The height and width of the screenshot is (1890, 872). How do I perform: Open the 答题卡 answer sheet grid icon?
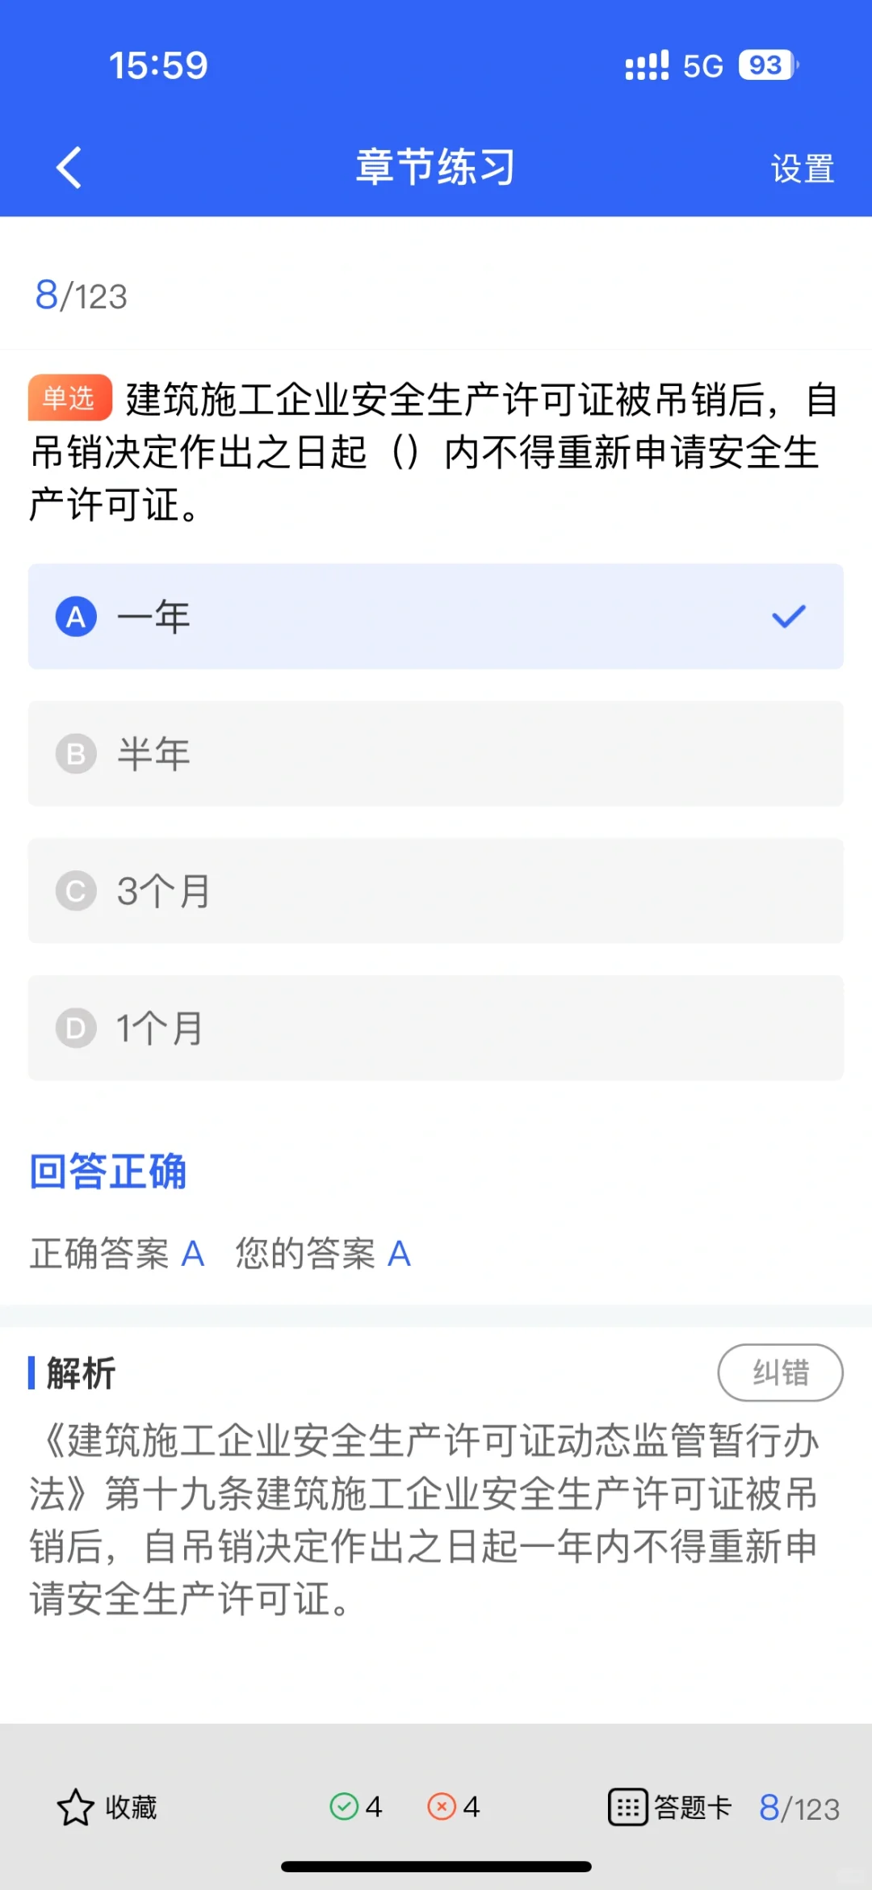(627, 1807)
